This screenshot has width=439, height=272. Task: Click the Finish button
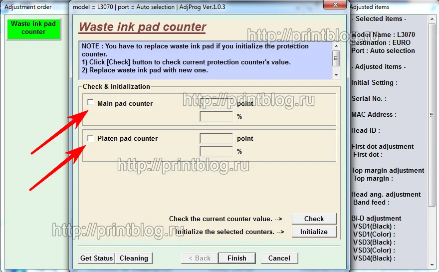tap(237, 258)
